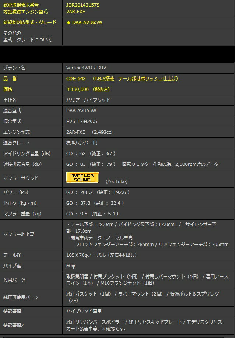Screen dimensions: 235x338
Task: Click the yellow 品番 label
Action: [x=10, y=78]
